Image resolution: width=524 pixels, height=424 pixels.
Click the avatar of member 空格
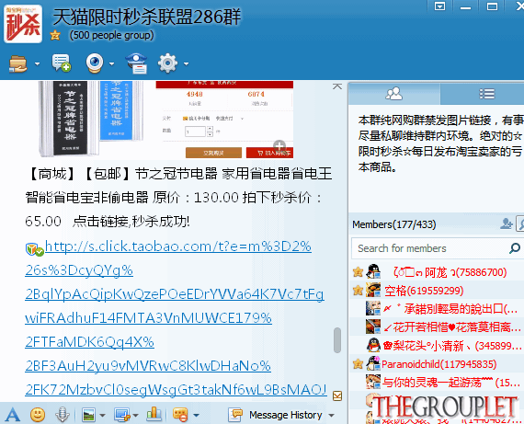[373, 290]
